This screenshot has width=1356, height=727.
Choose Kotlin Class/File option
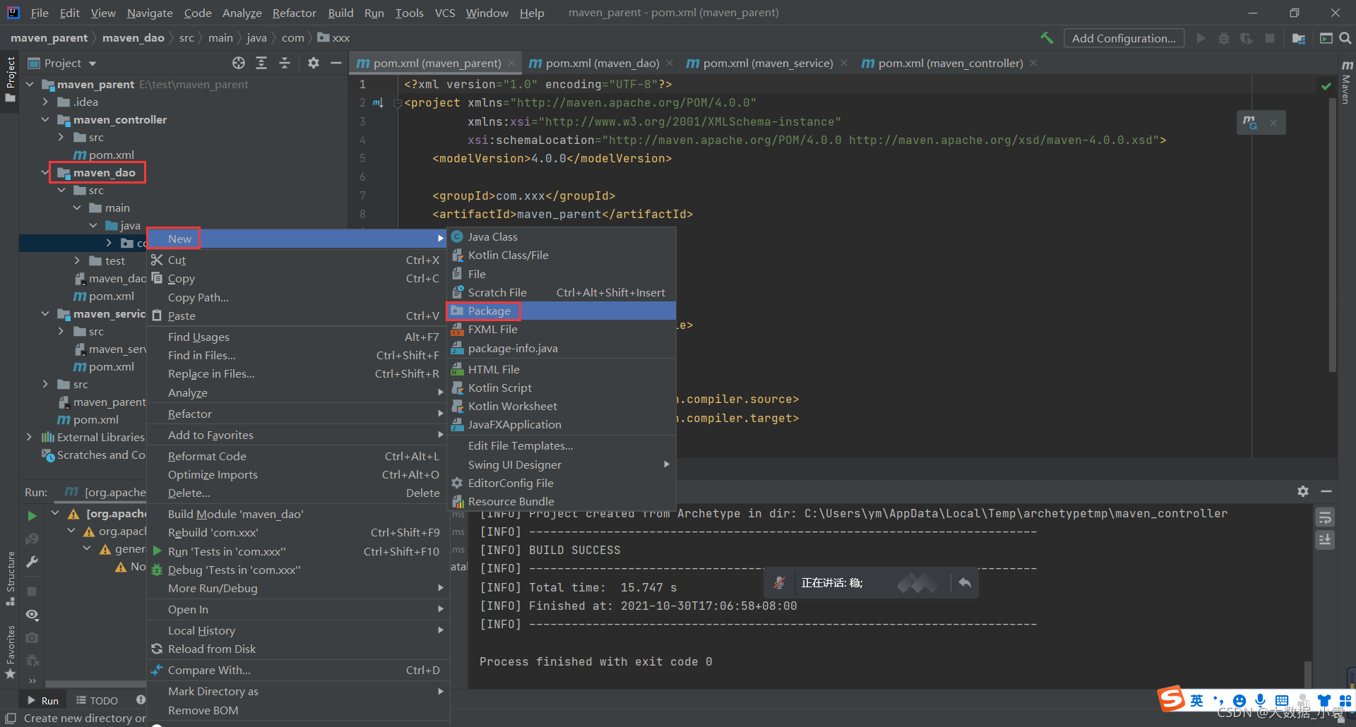562,256
